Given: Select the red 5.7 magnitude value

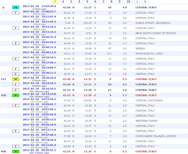Looking at the screenshot, I should pyautogui.click(x=125, y=95).
